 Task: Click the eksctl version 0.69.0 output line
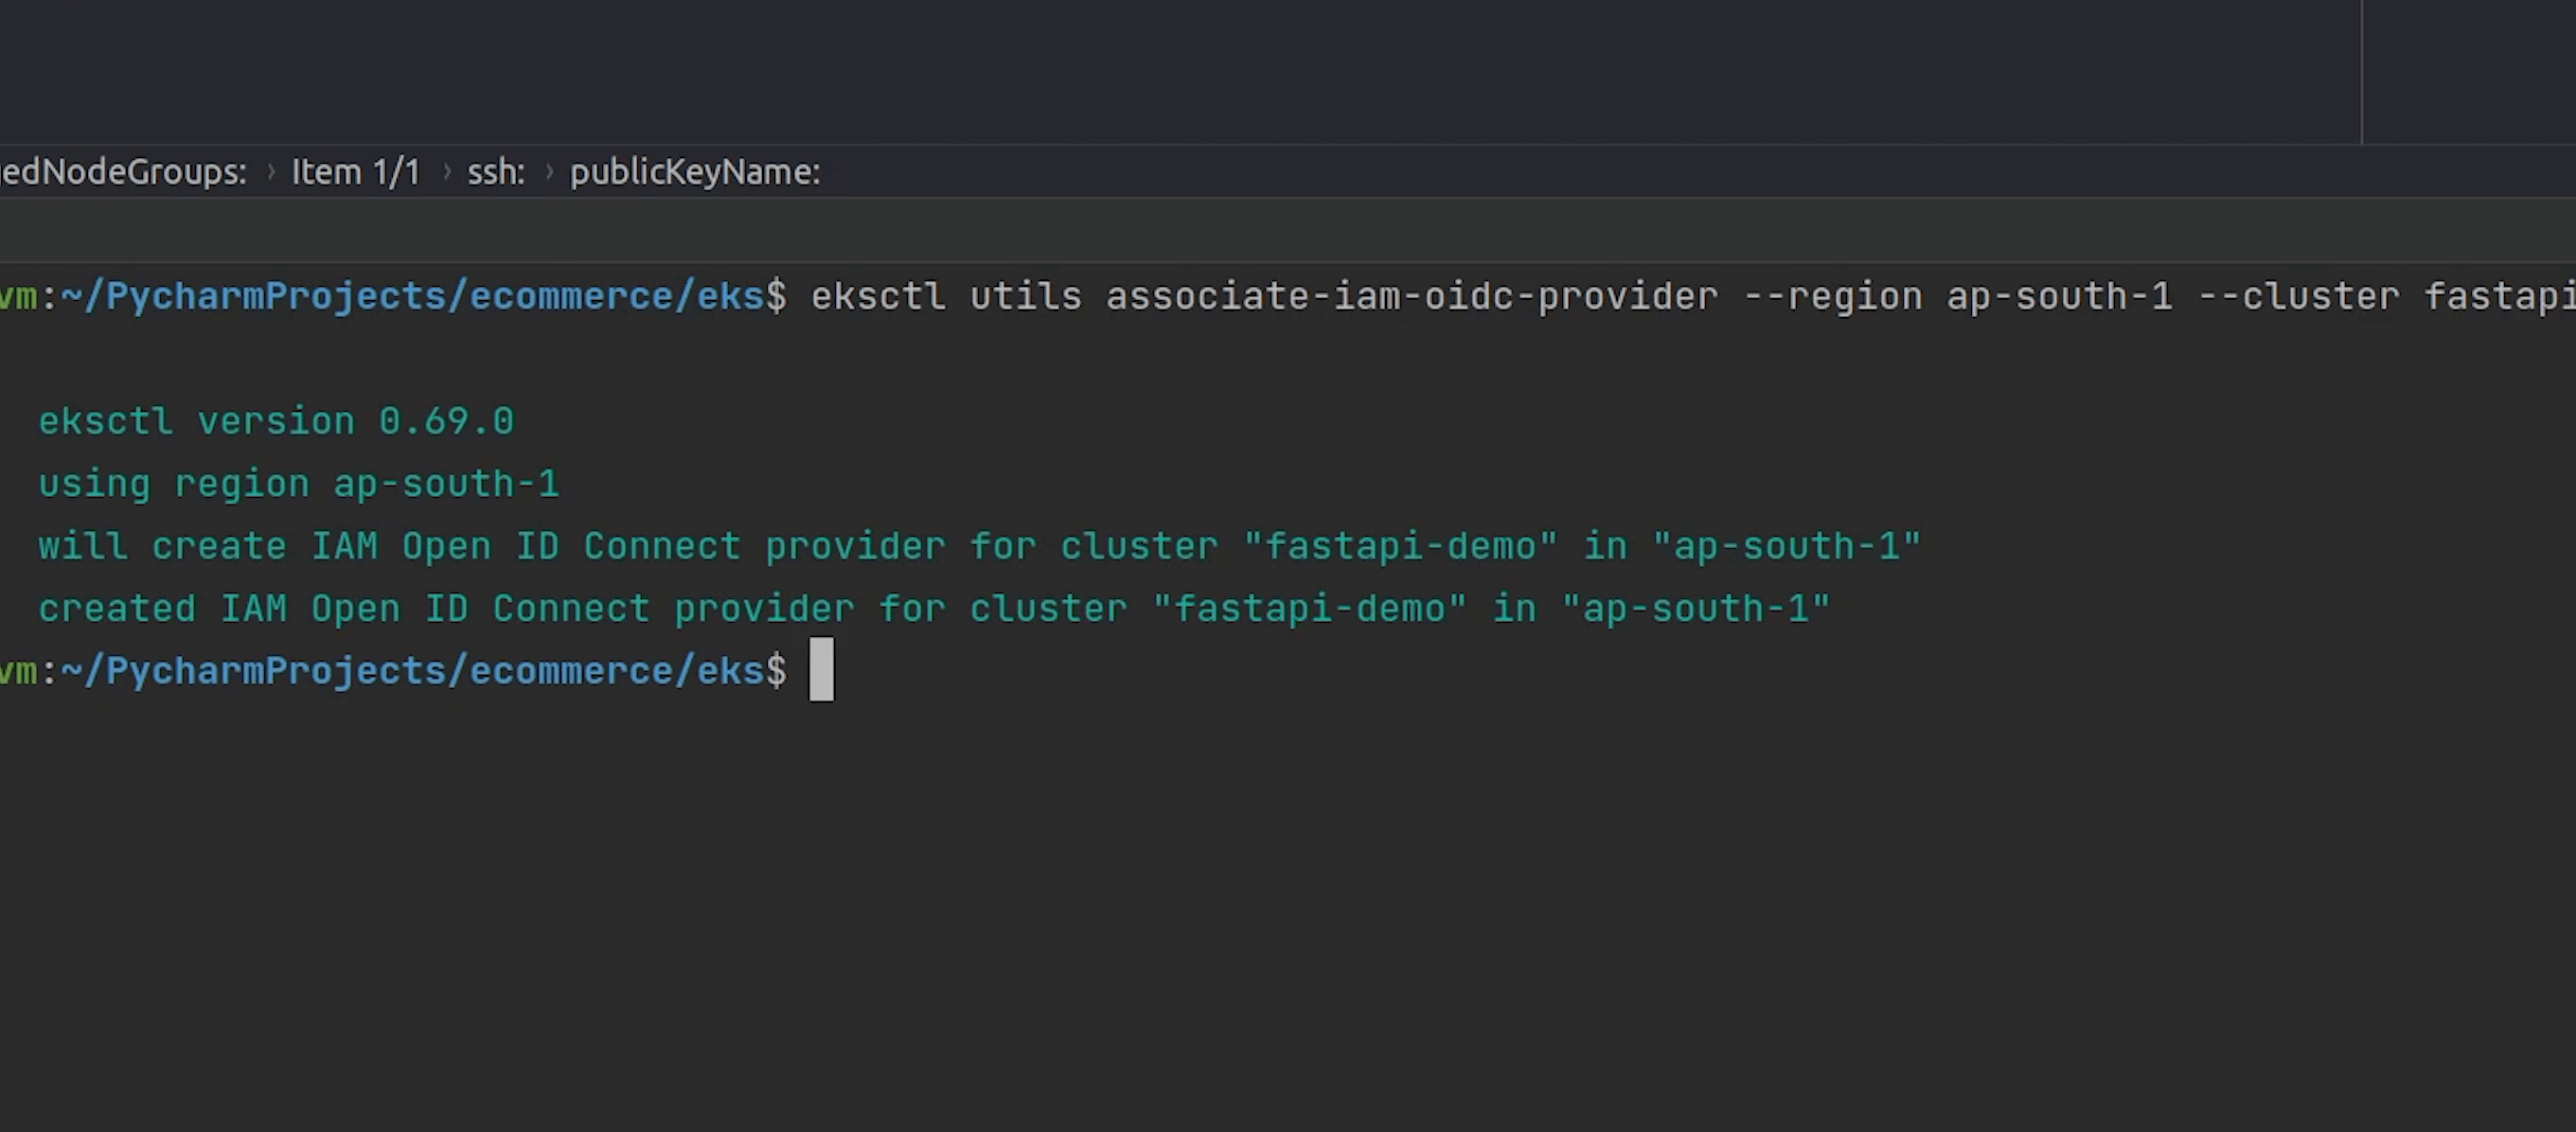(x=276, y=421)
